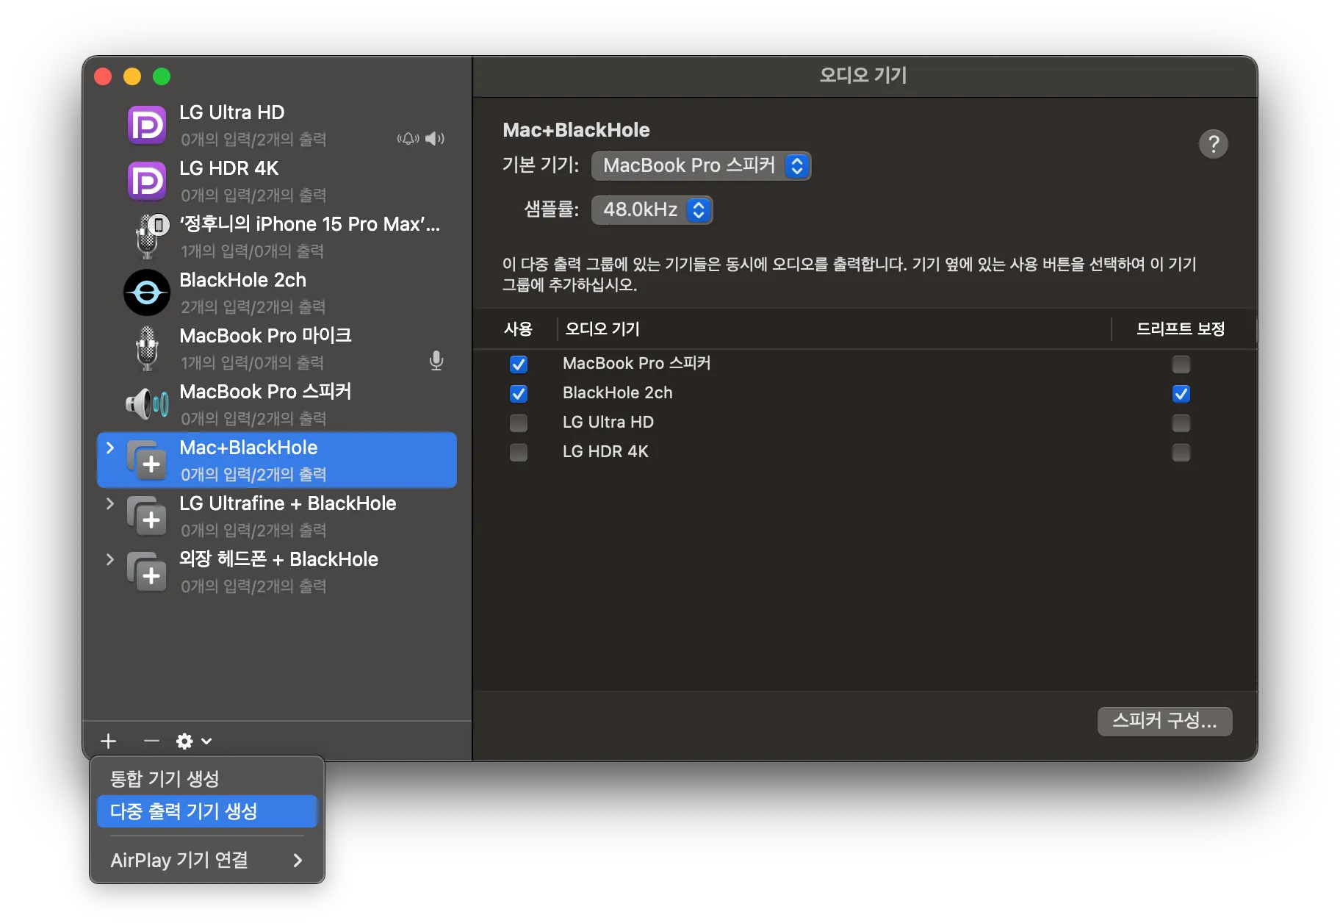The width and height of the screenshot is (1340, 923).
Task: Uncheck 사용 for BlackHole 2ch
Action: pos(519,393)
